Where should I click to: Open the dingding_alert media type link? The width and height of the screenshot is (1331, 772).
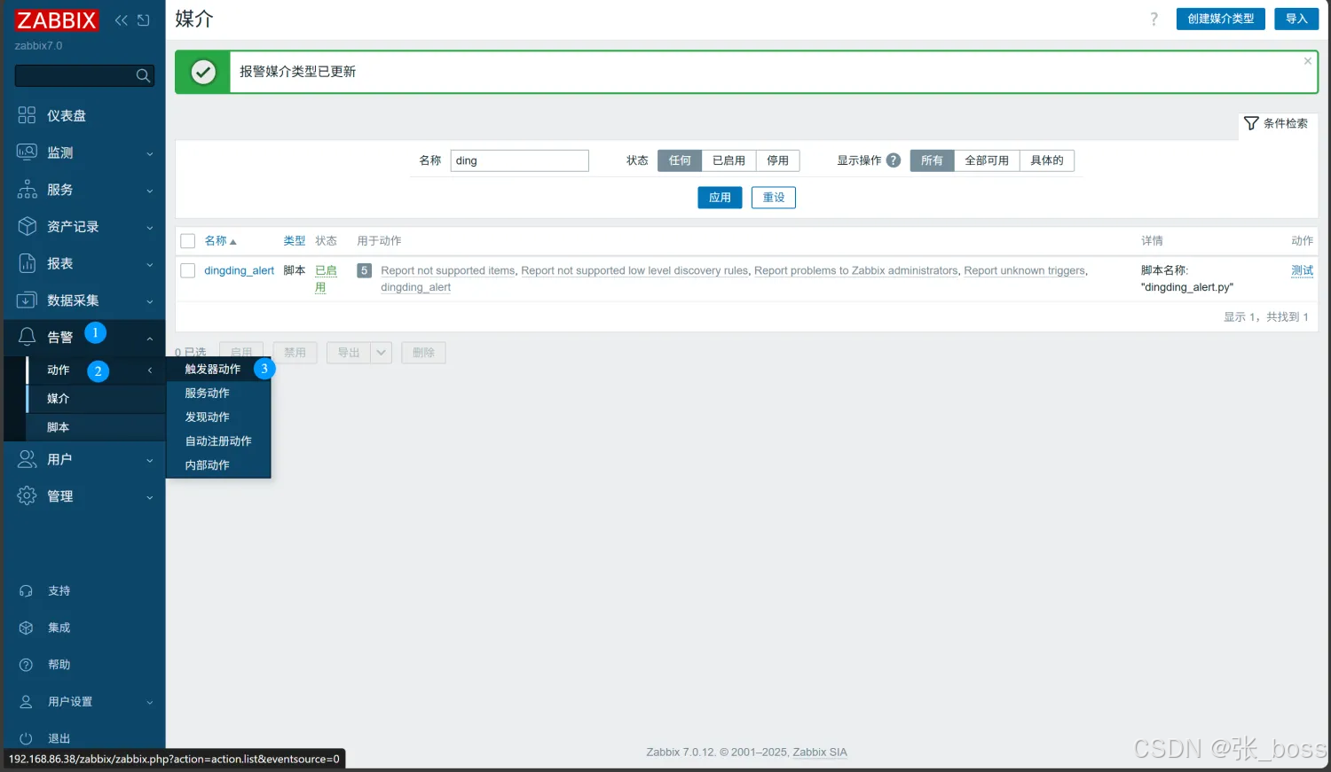tap(239, 270)
